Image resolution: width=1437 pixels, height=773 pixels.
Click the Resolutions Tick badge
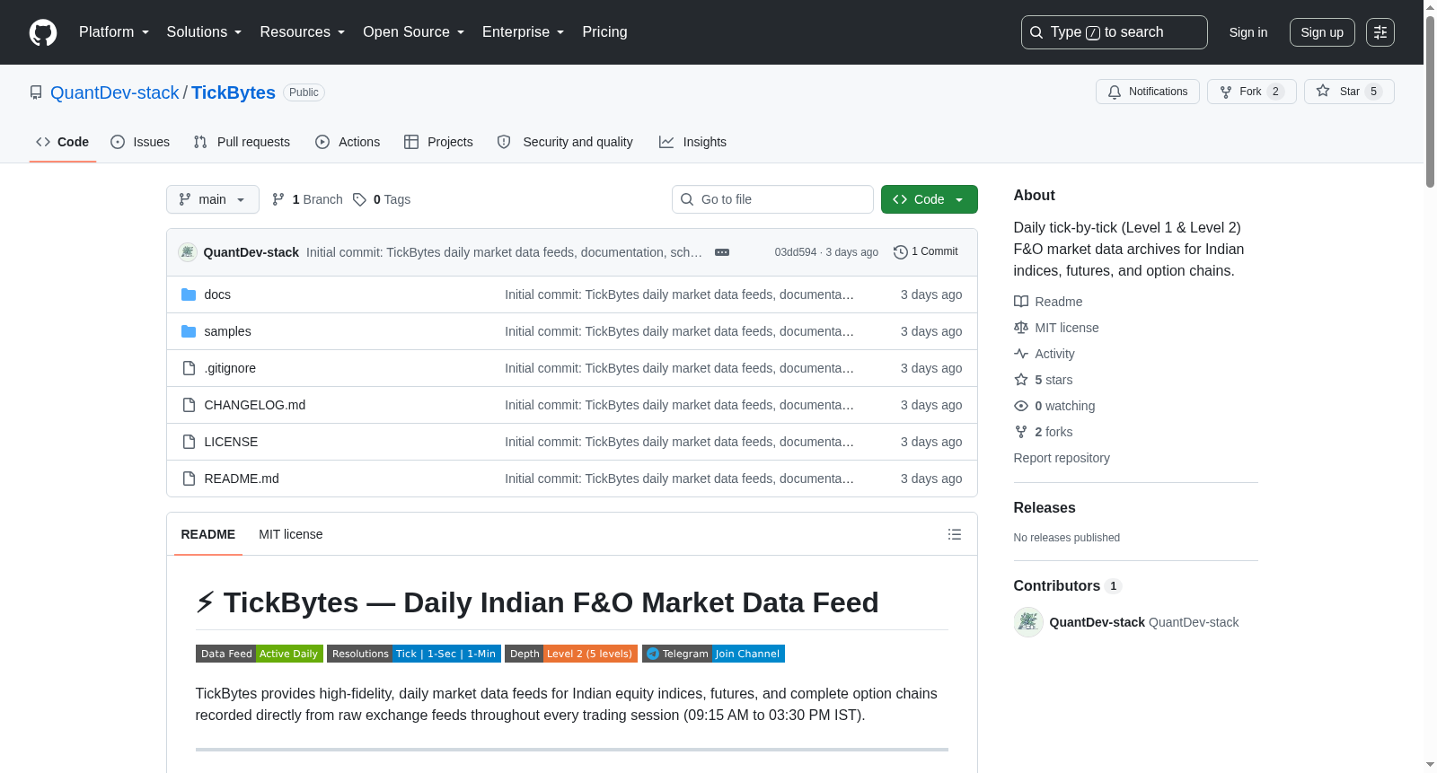point(414,654)
